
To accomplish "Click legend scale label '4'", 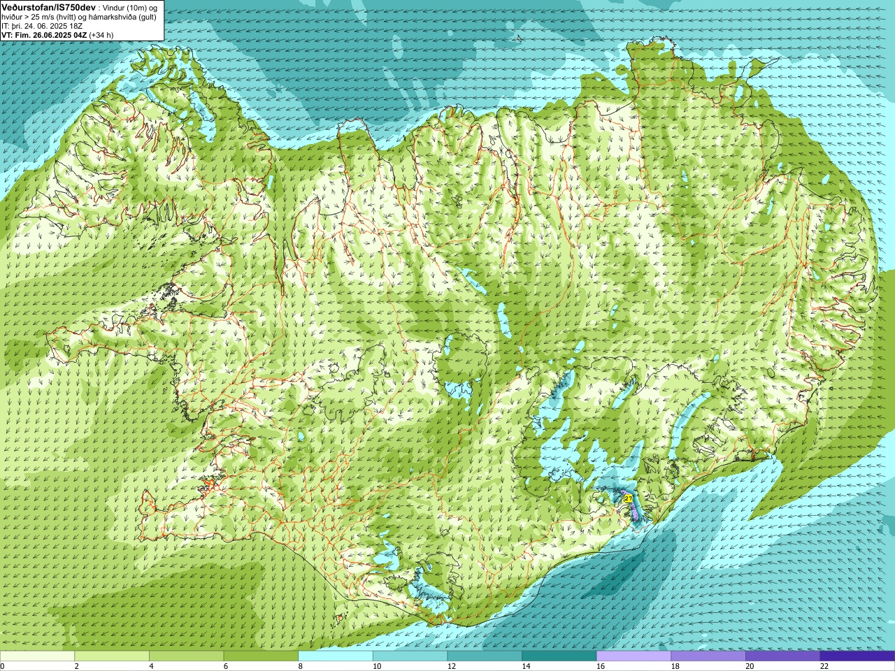I will [151, 666].
